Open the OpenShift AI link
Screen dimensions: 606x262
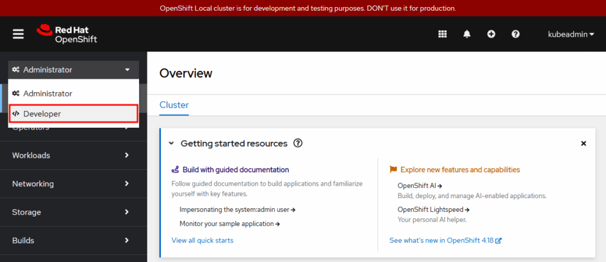(420, 186)
